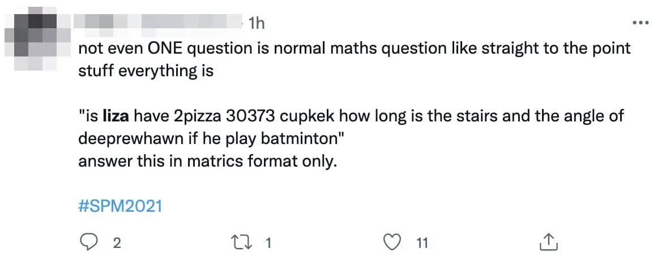Viewport: 666px width, 279px height.
Task: Click the retweet count of 1
Action: tap(269, 243)
